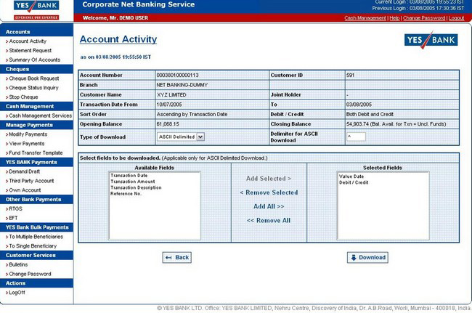
Task: Click < Remove Selected link
Action: [269, 192]
